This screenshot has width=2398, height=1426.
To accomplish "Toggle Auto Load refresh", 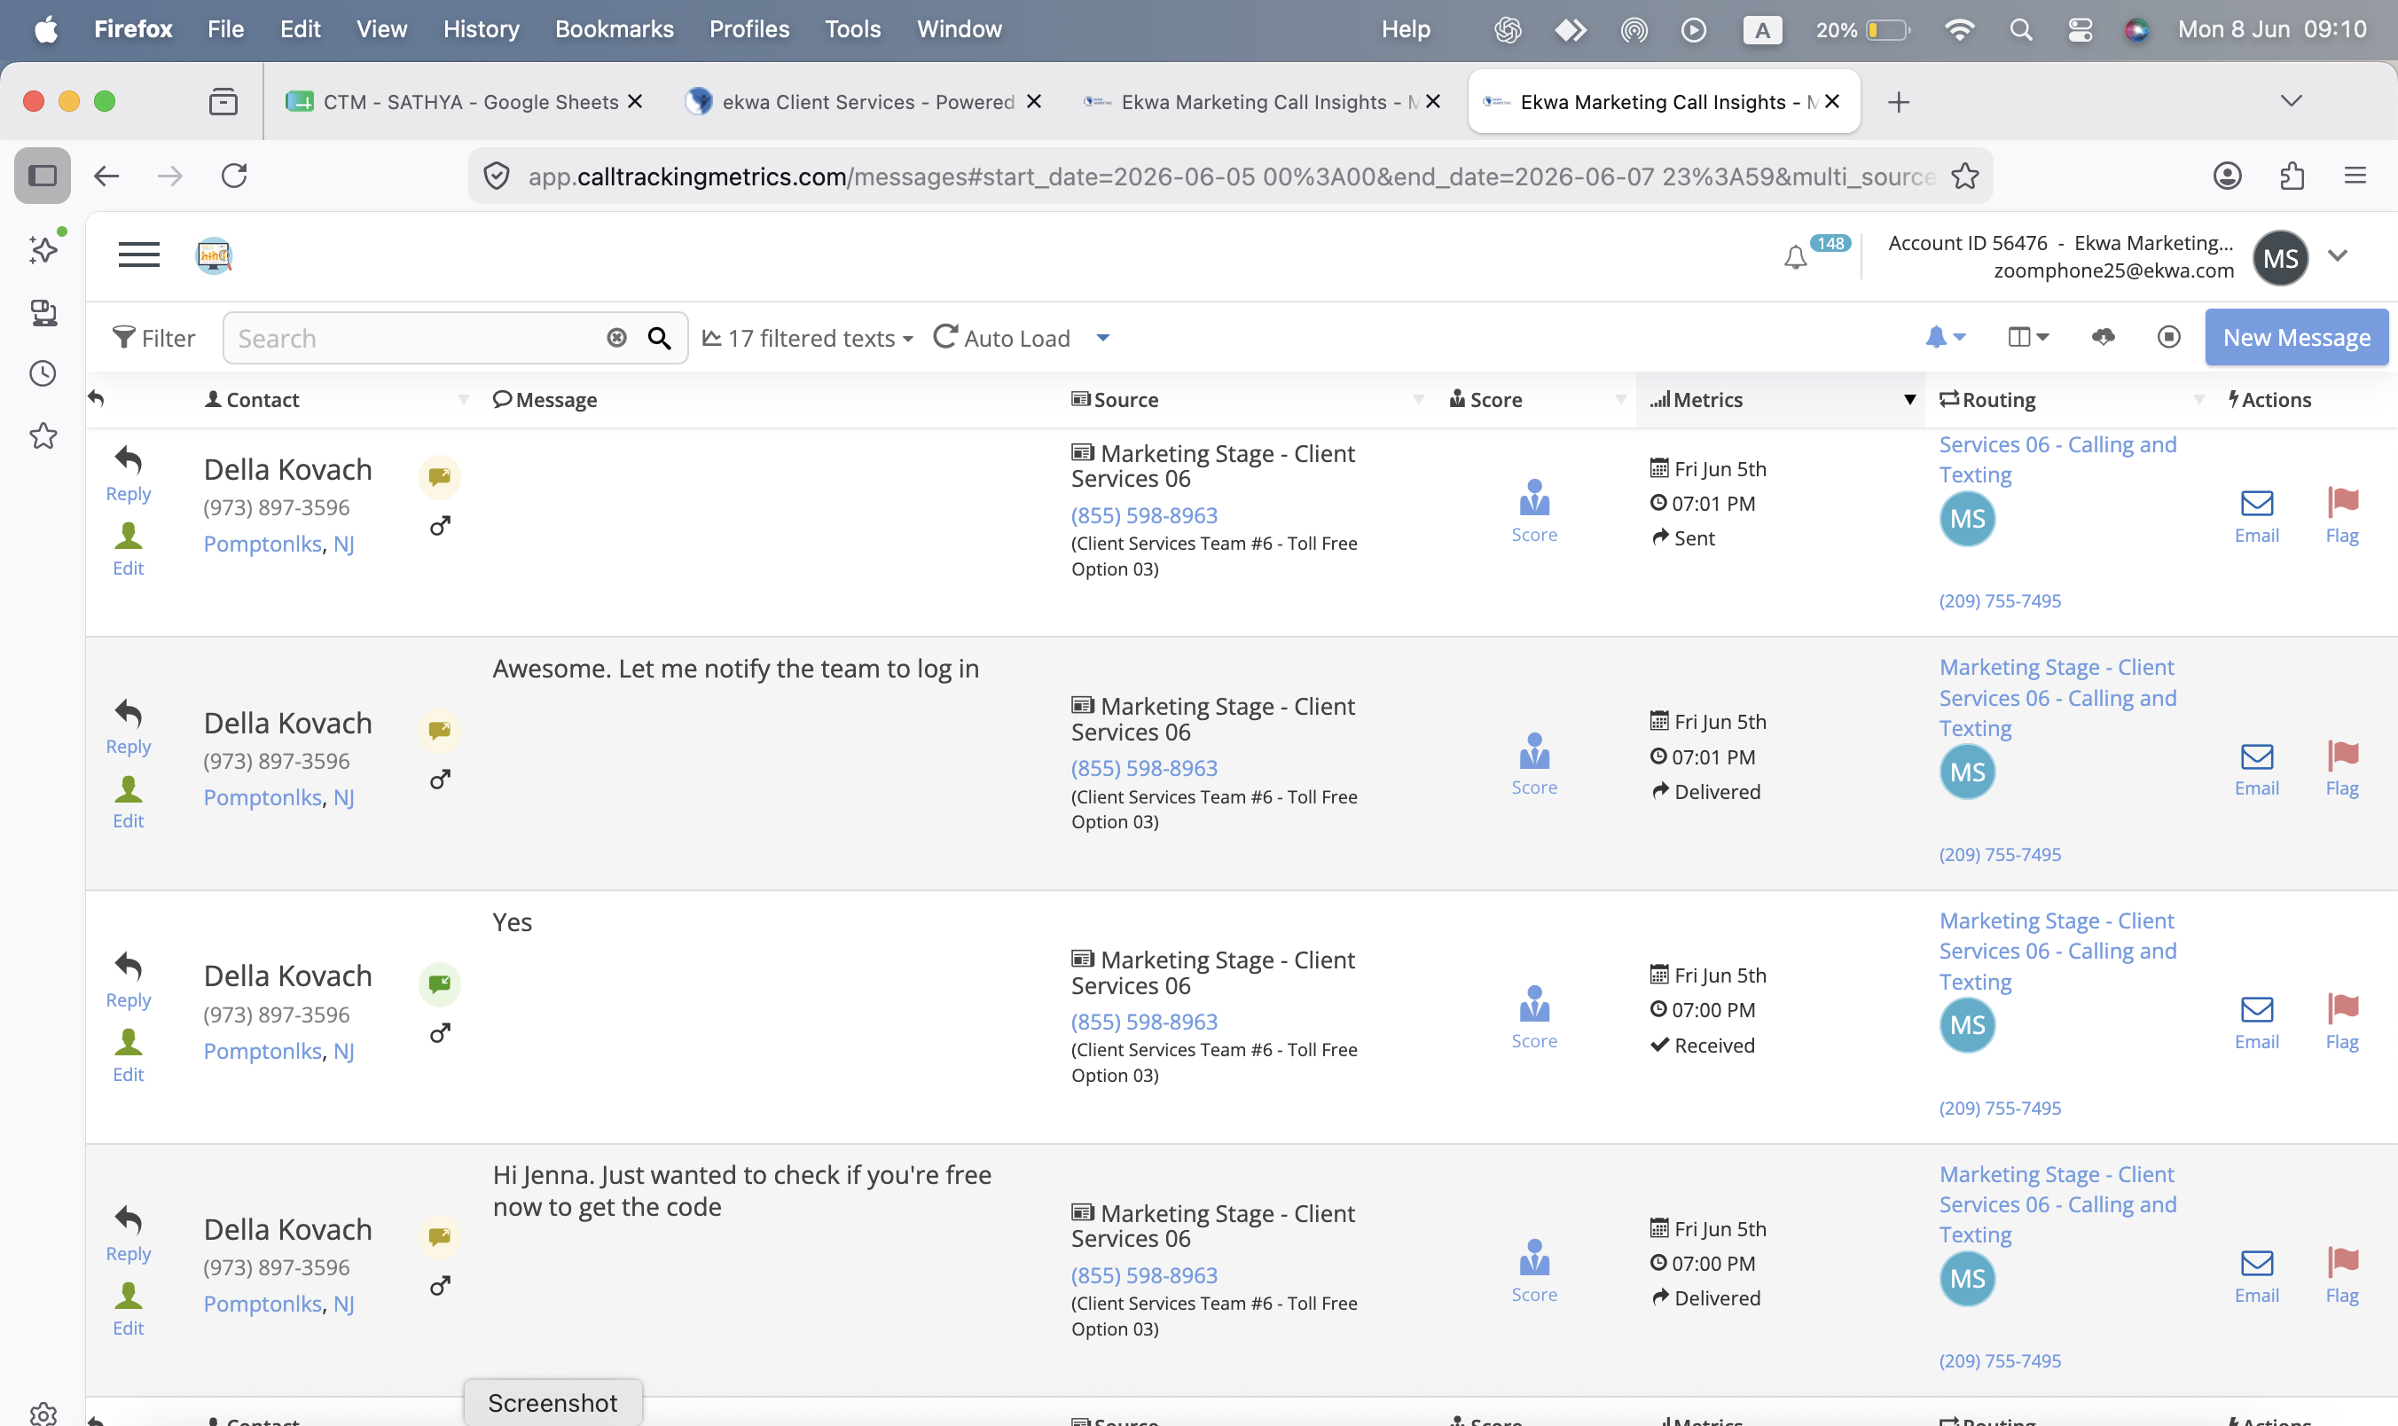I will click(x=1002, y=337).
